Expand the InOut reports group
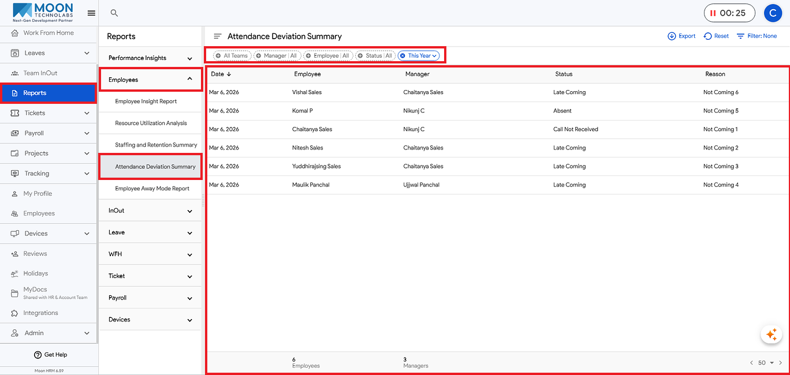Image resolution: width=790 pixels, height=375 pixels. point(150,211)
